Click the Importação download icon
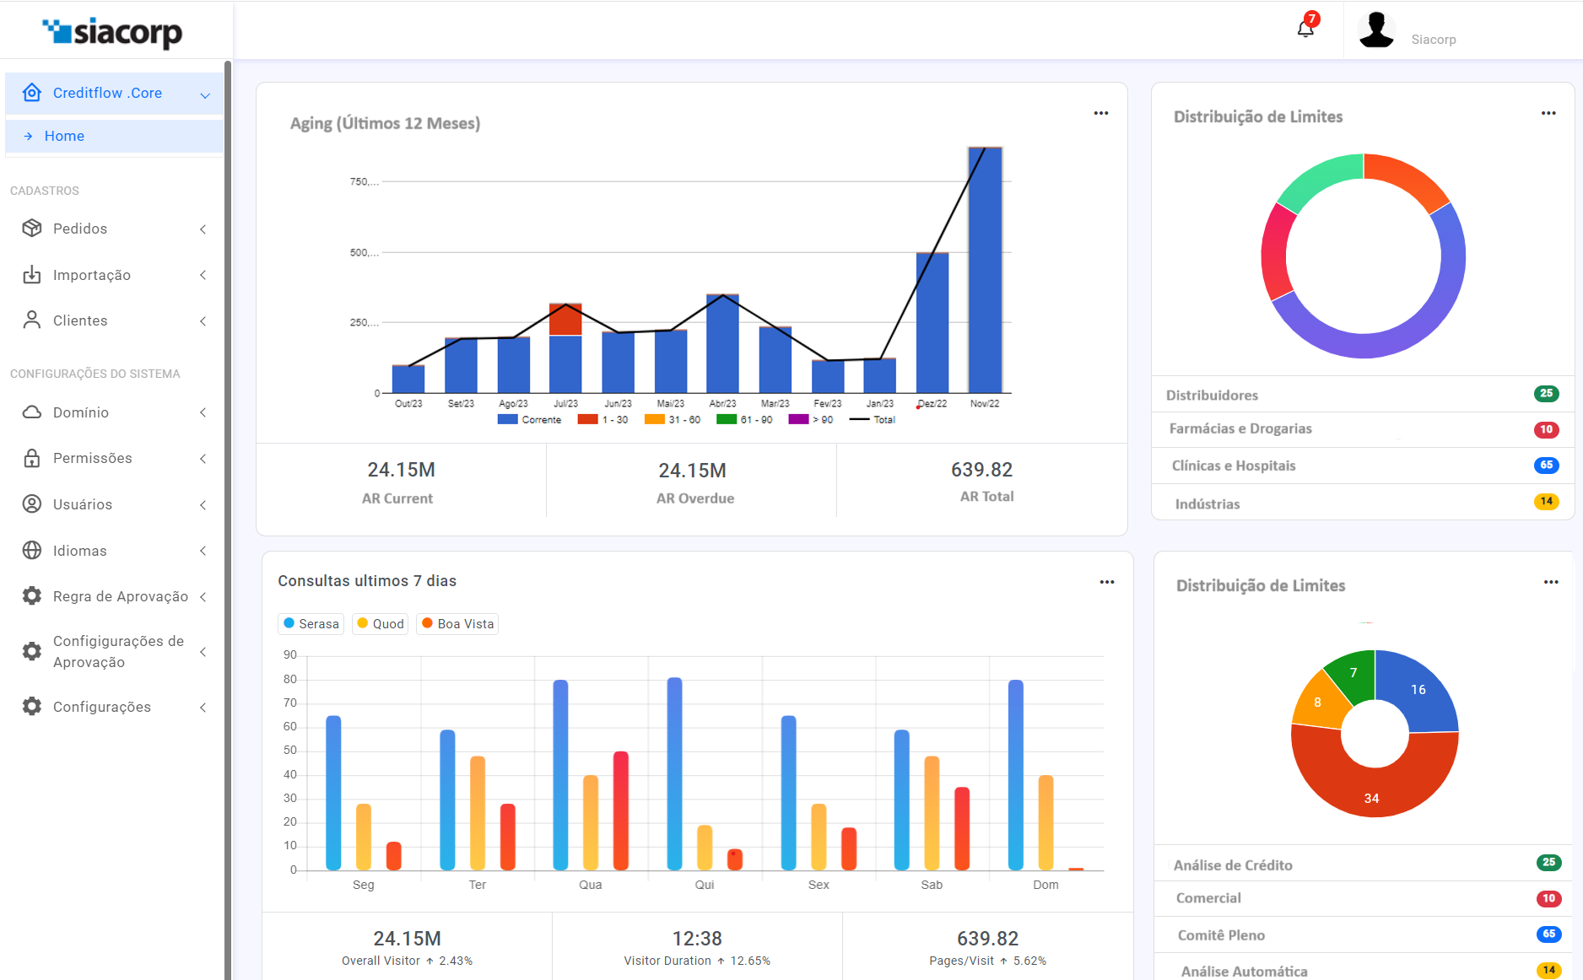 click(x=32, y=275)
